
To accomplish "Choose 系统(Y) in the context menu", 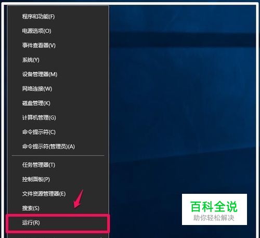I will click(58, 60).
